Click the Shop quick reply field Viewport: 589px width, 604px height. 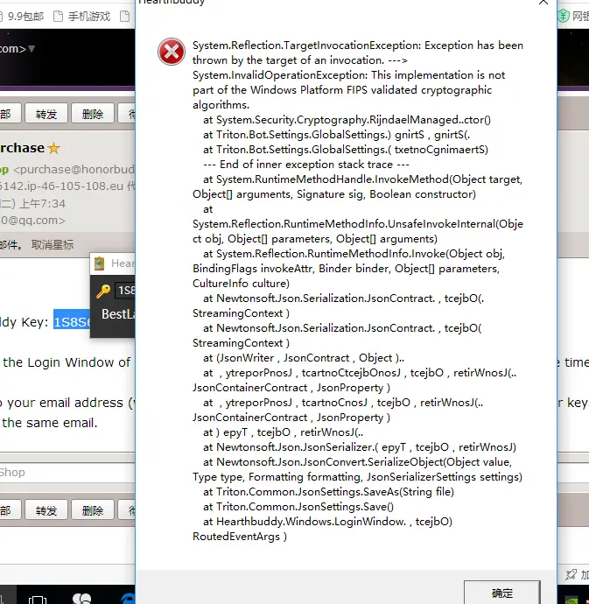[67, 473]
